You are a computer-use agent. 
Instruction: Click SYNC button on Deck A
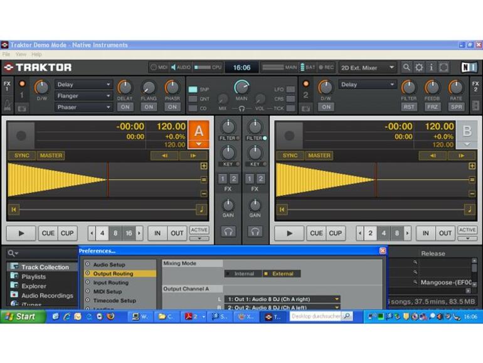click(22, 155)
